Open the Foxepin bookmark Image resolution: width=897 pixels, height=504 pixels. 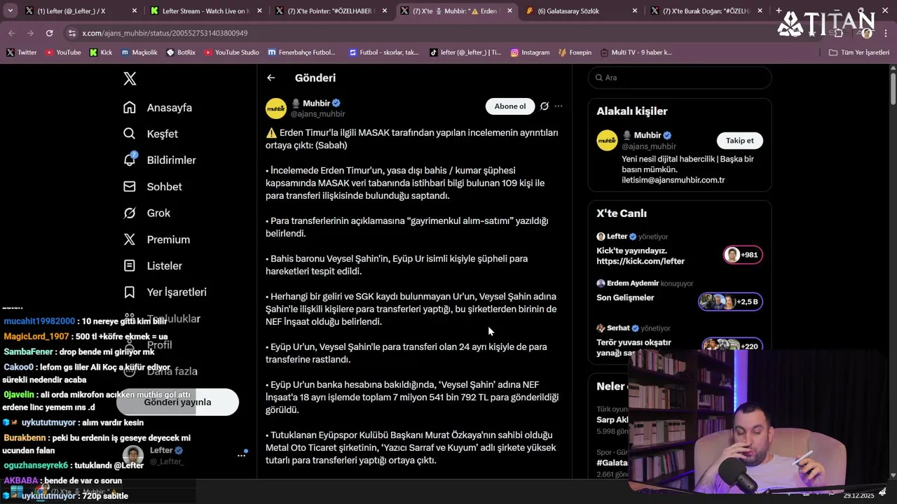pyautogui.click(x=575, y=52)
